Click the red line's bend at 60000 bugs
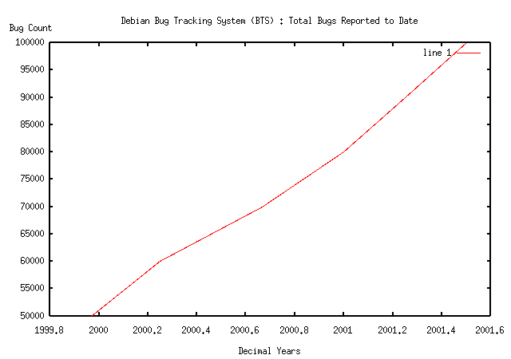The image size is (511, 359). (161, 261)
